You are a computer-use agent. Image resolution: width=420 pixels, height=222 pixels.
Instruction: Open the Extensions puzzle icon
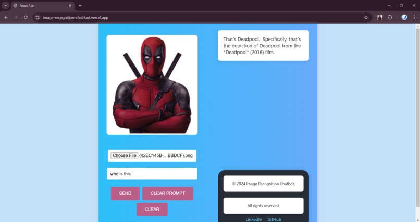click(390, 17)
